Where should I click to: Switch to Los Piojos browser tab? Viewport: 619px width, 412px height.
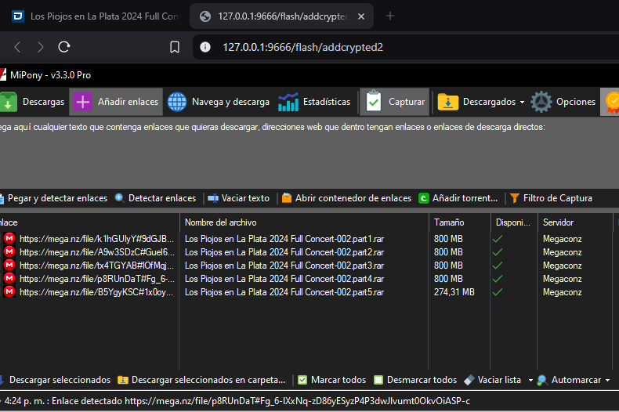pyautogui.click(x=96, y=16)
